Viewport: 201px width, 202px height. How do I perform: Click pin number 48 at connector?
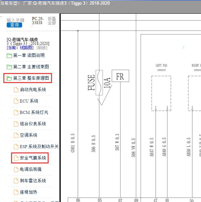click(167, 200)
